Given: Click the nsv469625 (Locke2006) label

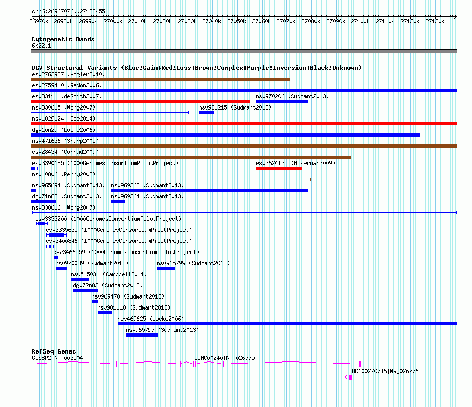Looking at the screenshot, I should point(151,319).
